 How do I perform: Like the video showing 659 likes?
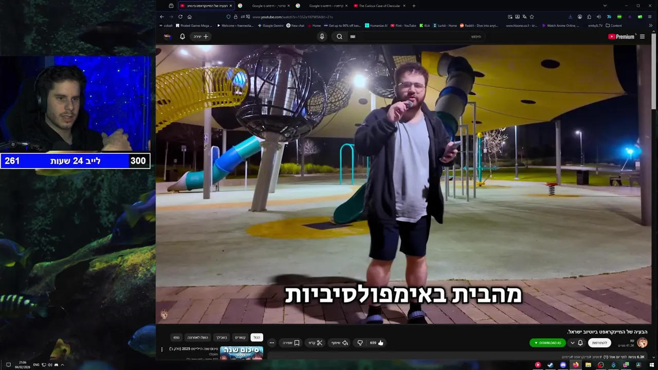tap(377, 343)
